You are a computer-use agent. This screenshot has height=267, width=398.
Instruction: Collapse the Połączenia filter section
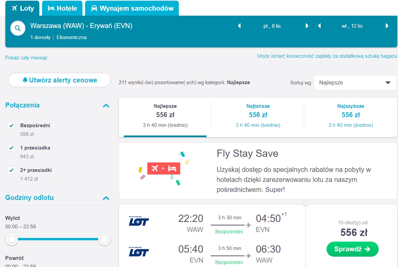point(106,106)
